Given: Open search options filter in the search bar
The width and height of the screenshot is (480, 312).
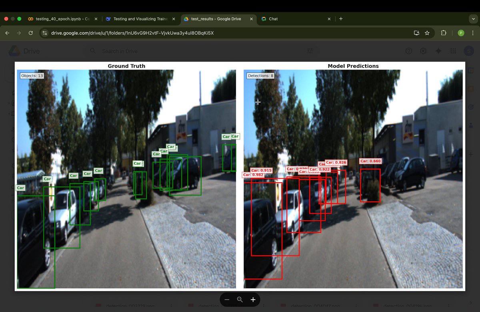Looking at the screenshot, I should 310,51.
